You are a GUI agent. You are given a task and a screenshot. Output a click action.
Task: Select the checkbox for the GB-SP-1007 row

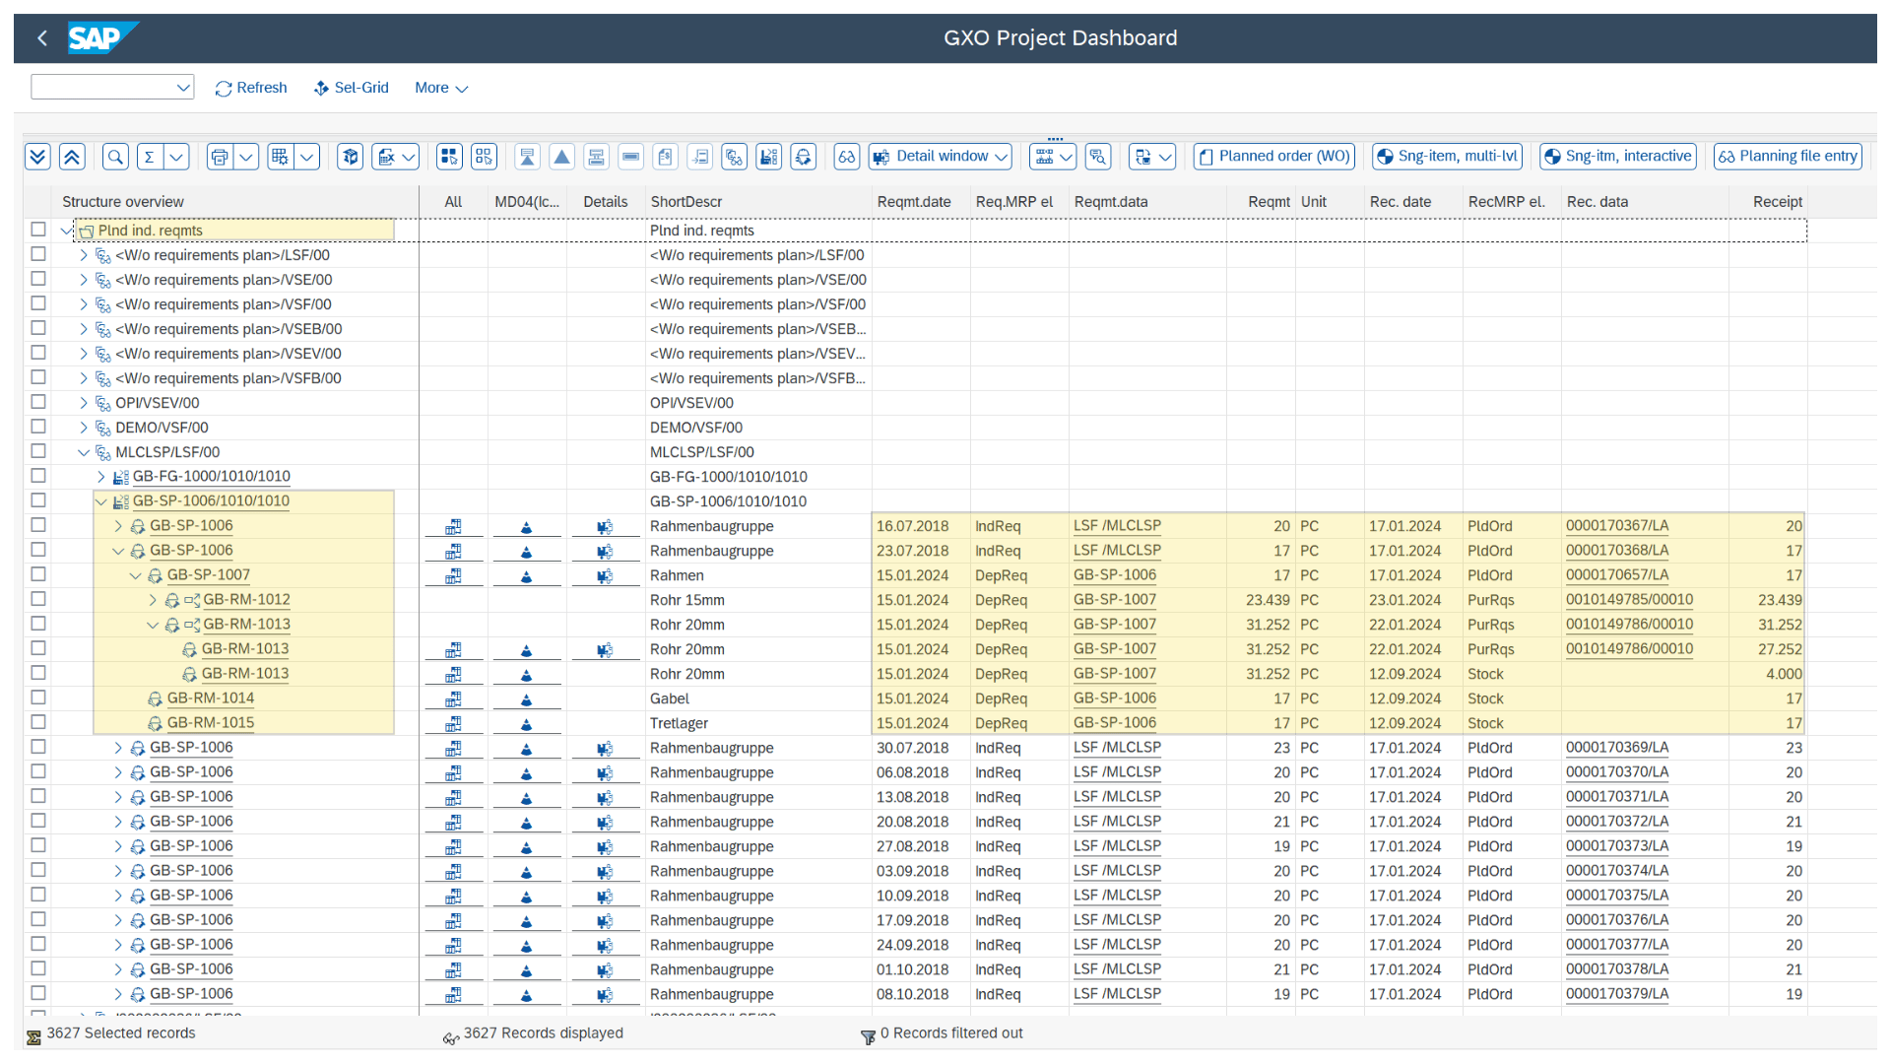[37, 574]
